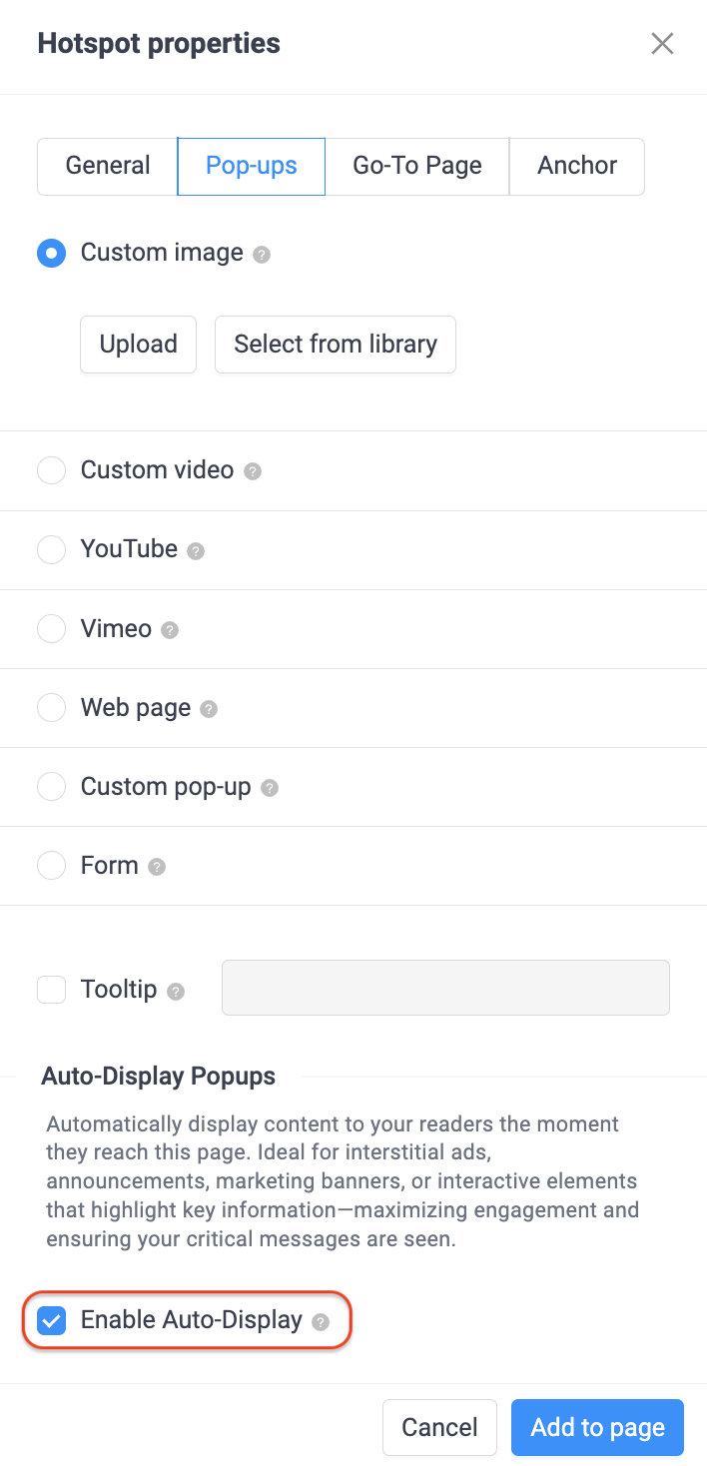This screenshot has width=707, height=1466.
Task: Disable the Enable Auto-Display checkbox
Action: pyautogui.click(x=51, y=1320)
